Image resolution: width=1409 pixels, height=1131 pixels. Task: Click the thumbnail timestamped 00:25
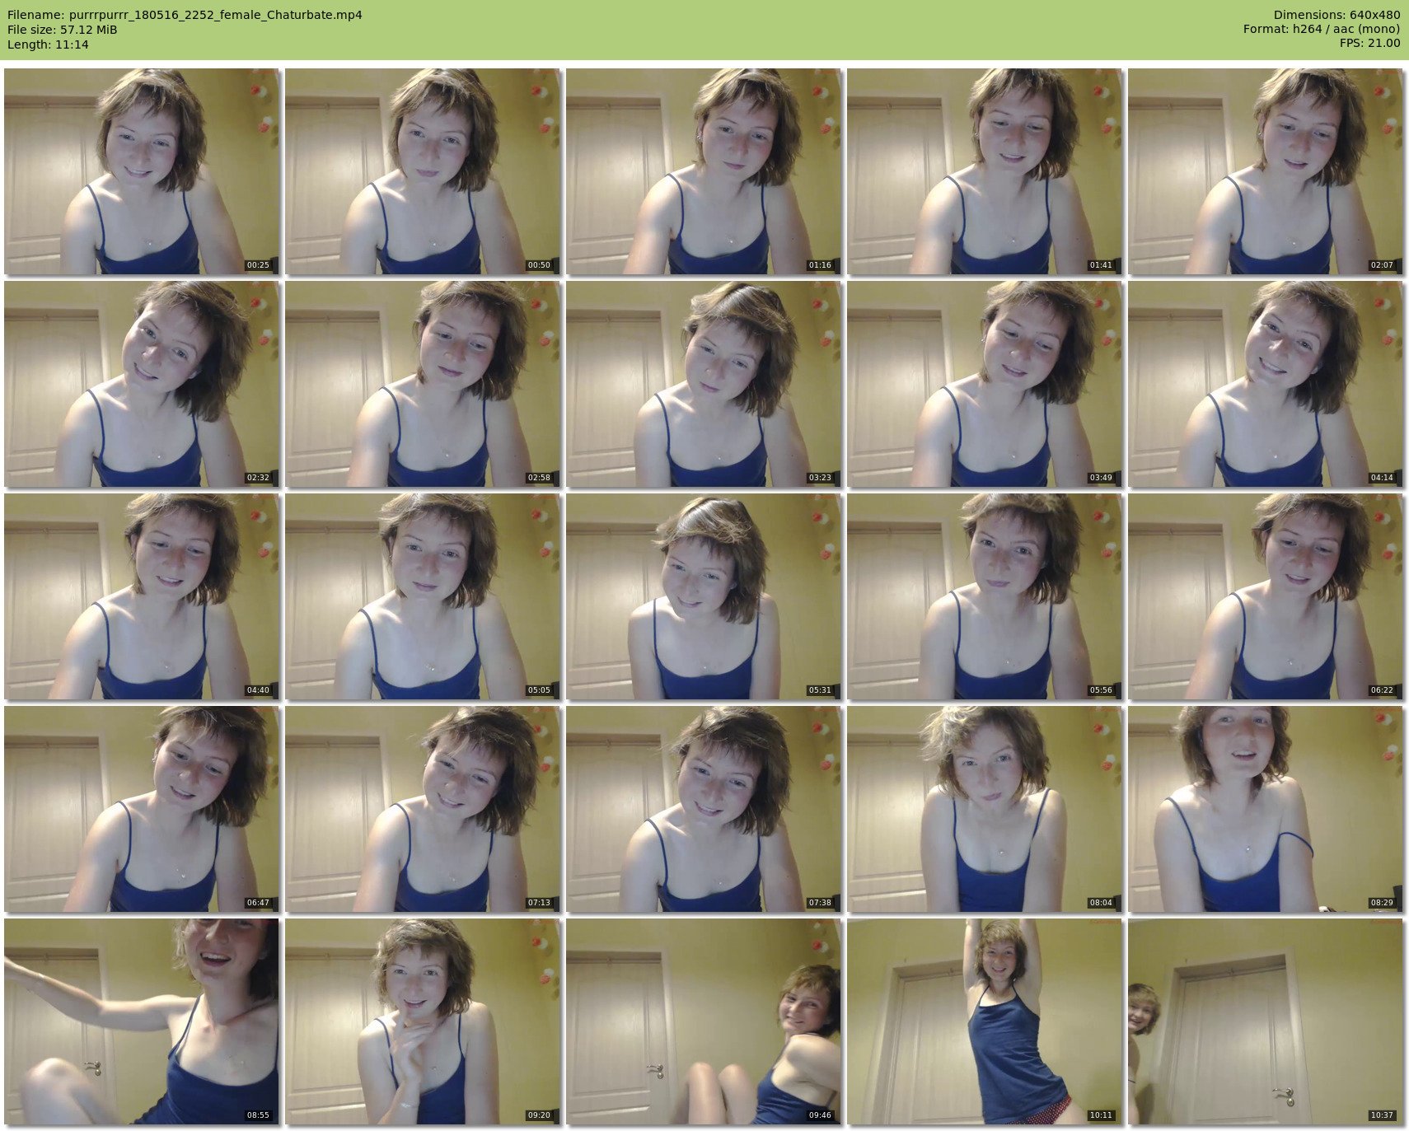tap(142, 171)
